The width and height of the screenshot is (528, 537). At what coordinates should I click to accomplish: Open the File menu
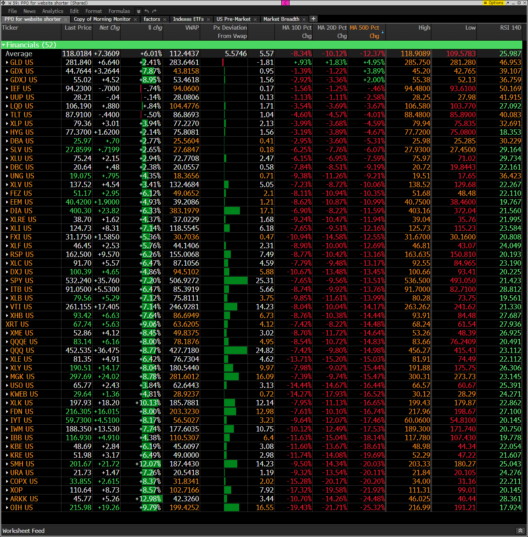(x=13, y=11)
